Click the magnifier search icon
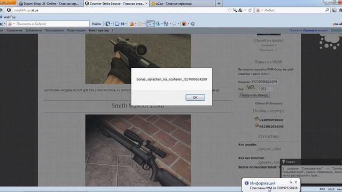342x192 pixels. pyautogui.click(x=327, y=10)
